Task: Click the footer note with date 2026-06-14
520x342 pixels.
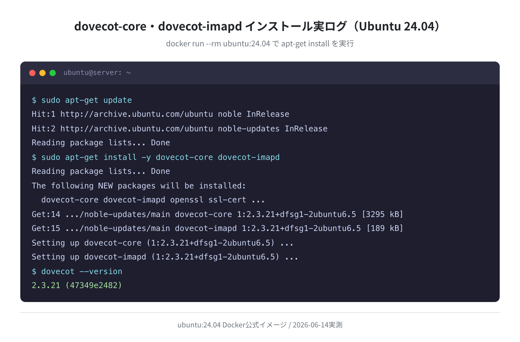Action: point(260,325)
